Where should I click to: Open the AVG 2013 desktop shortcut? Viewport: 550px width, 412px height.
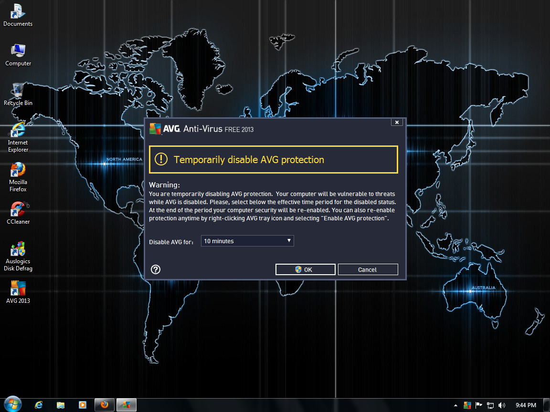pos(18,292)
